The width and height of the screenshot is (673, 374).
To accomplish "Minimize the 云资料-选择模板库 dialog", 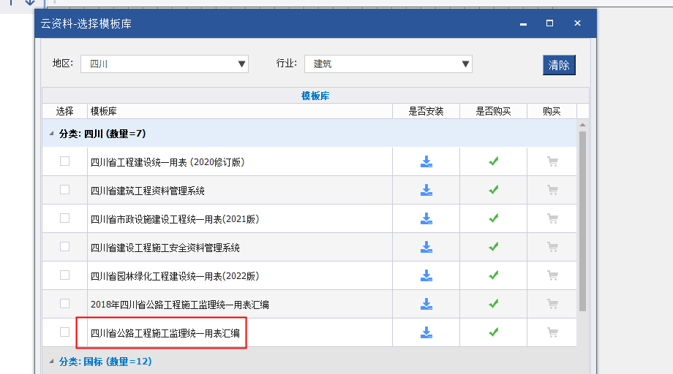I will tap(523, 23).
